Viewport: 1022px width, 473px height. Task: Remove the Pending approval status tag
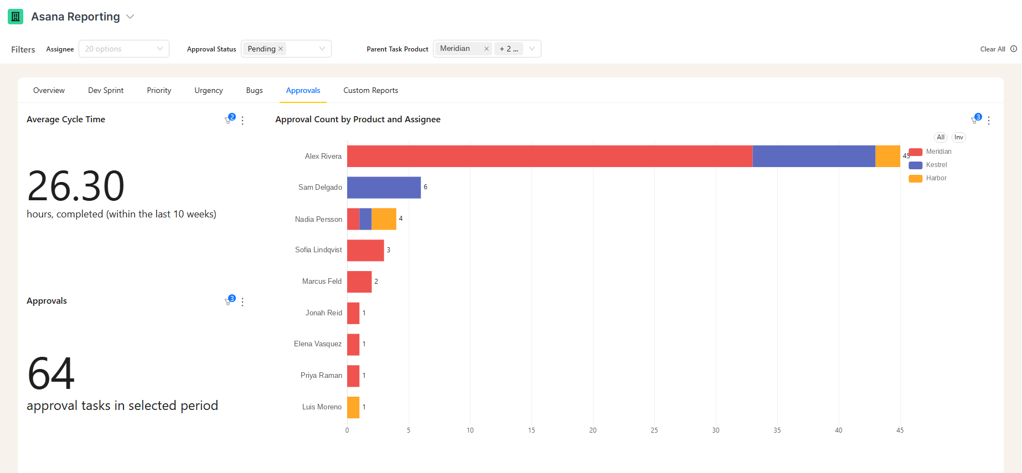[281, 49]
